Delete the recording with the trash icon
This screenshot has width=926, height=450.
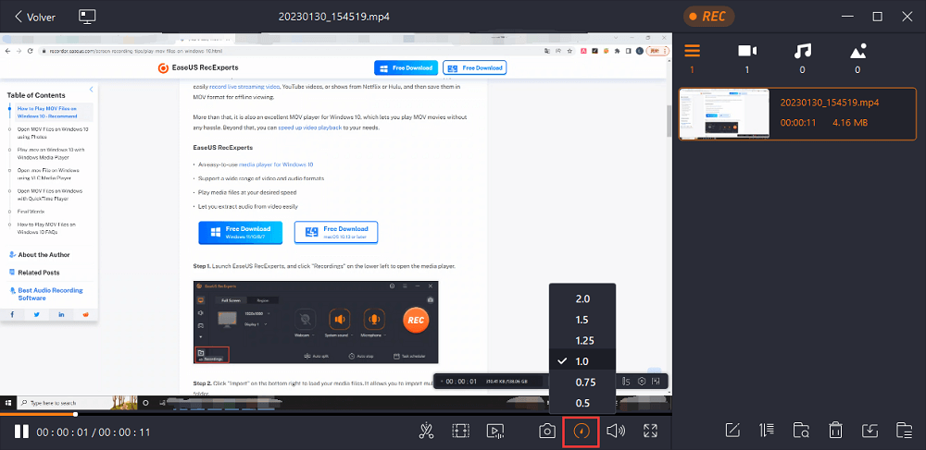(835, 431)
